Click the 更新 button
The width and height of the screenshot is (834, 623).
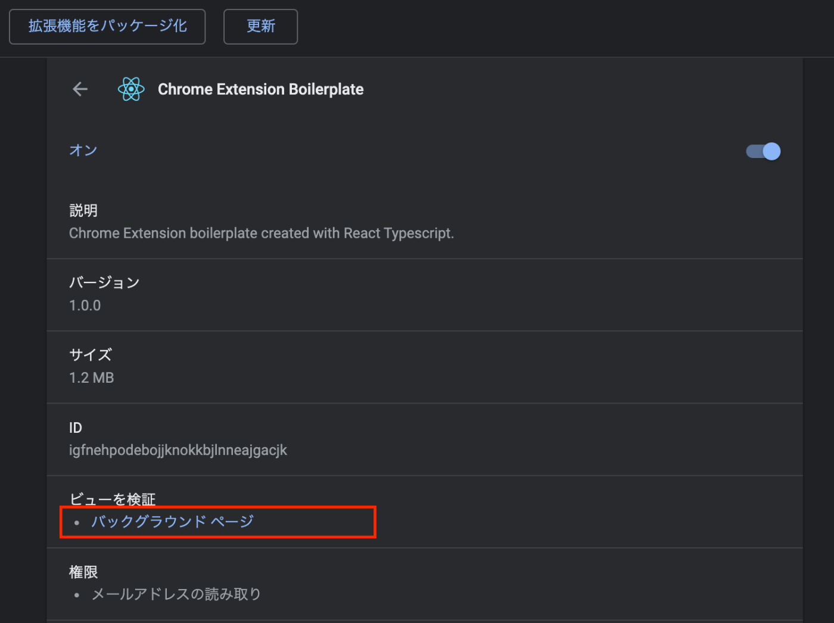260,26
